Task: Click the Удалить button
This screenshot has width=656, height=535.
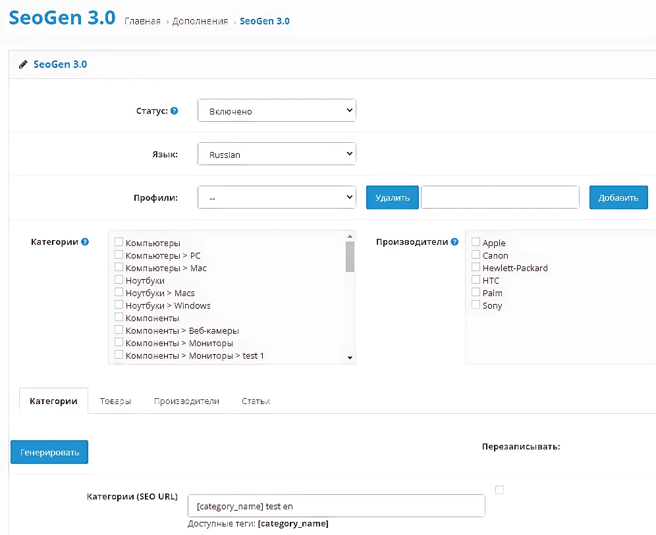Action: click(393, 197)
